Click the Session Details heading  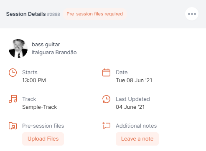pyautogui.click(x=26, y=14)
